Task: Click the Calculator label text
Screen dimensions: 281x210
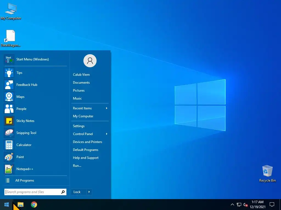Action: 24,145
